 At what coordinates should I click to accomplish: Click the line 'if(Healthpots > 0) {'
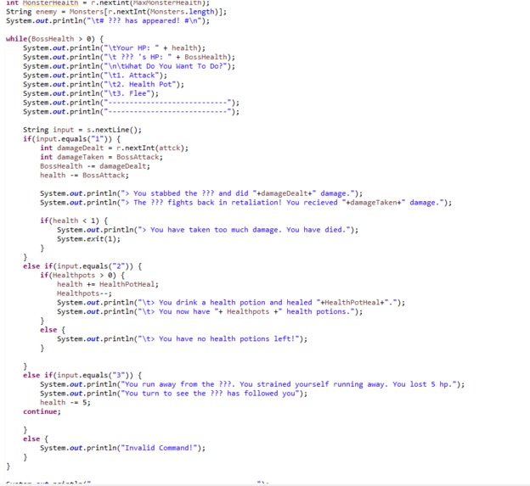point(82,276)
